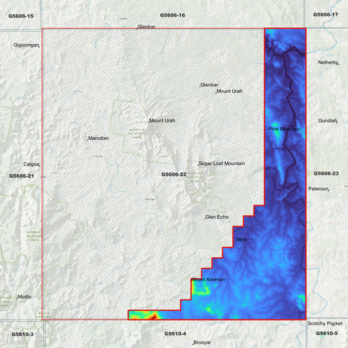Click the G5606-16 tile label

coord(172,15)
